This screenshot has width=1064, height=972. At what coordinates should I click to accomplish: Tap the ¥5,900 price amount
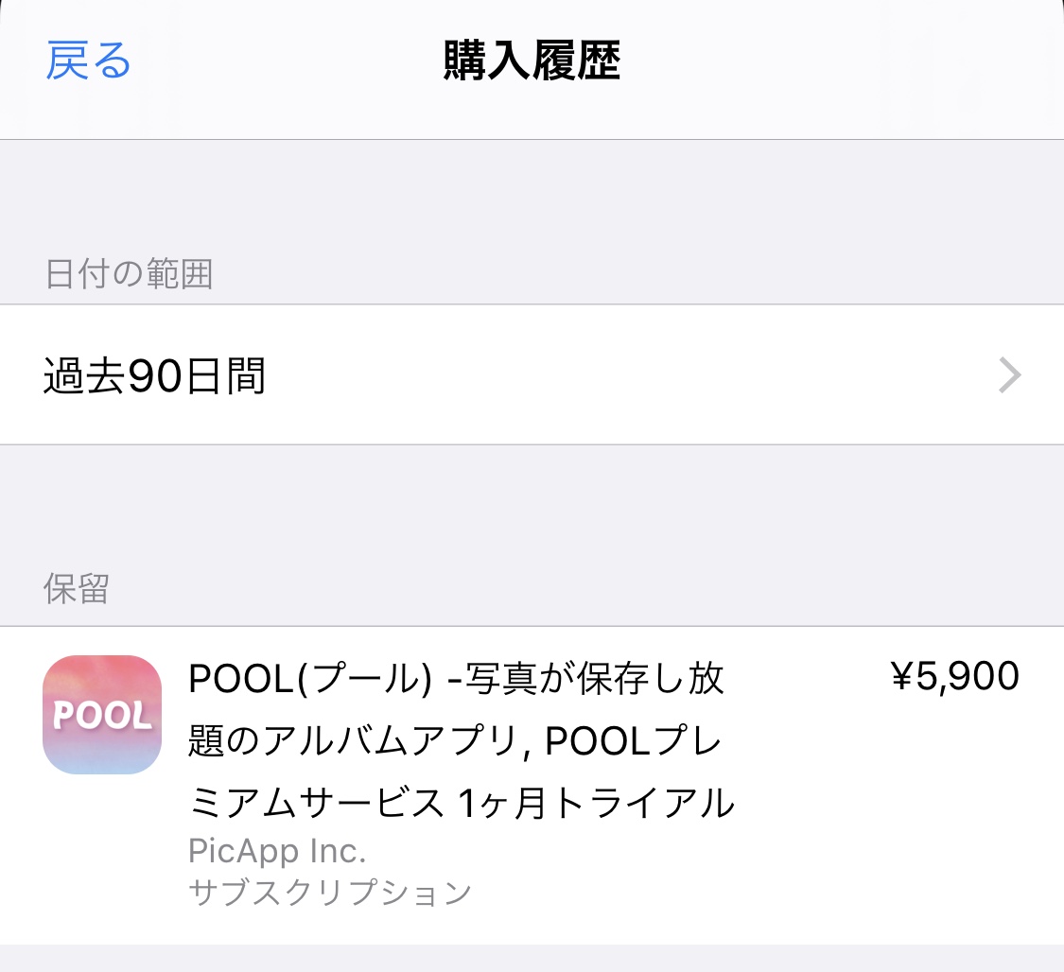click(x=954, y=677)
